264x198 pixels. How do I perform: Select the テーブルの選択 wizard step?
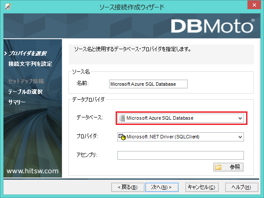point(25,92)
